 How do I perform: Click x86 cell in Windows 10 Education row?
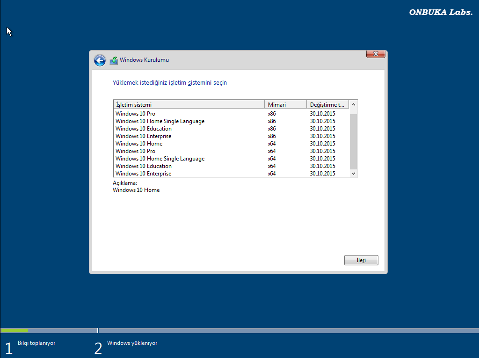click(x=272, y=129)
